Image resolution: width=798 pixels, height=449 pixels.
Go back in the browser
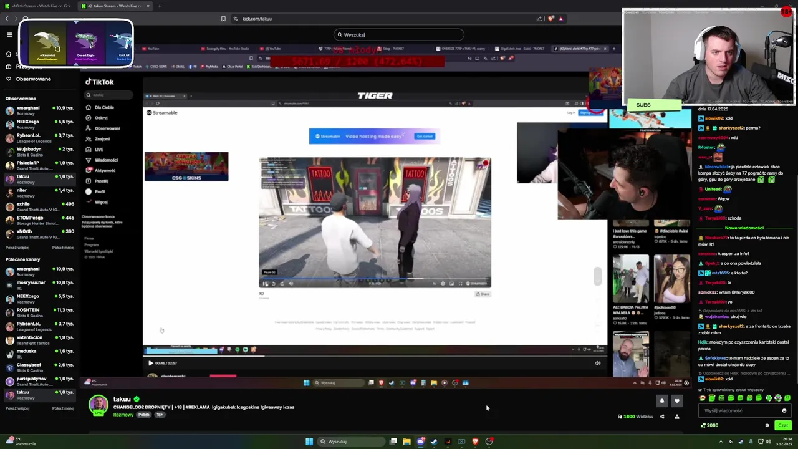point(7,19)
